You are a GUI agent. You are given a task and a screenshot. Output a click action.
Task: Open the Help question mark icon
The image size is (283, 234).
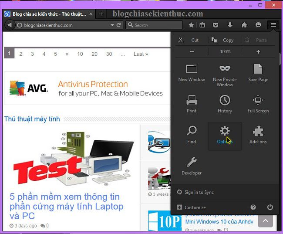[253, 207]
